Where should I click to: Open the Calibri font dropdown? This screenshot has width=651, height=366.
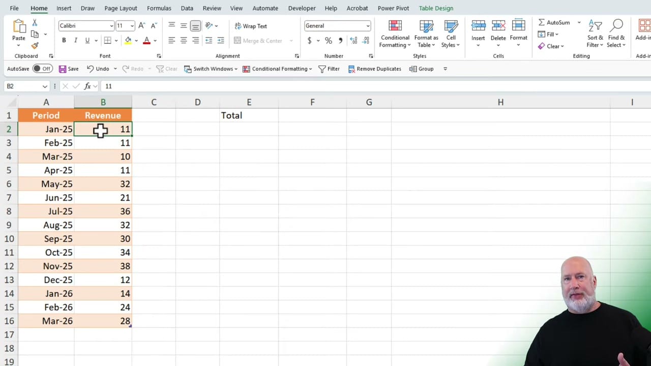111,25
